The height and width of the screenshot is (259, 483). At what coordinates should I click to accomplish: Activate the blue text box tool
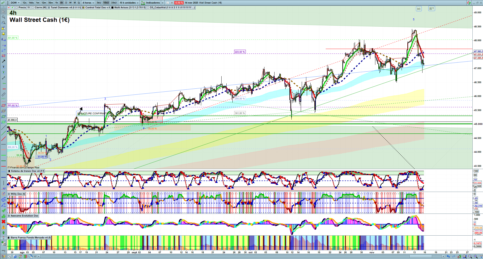pyautogui.click(x=4, y=67)
